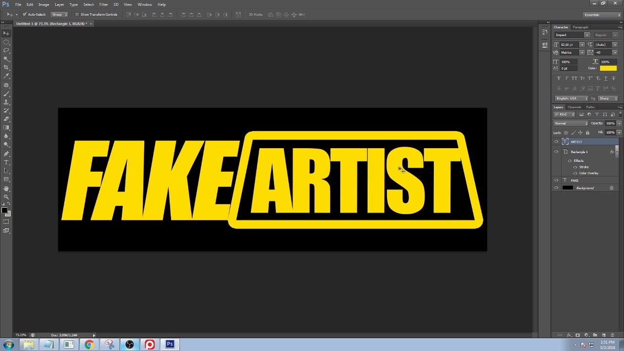This screenshot has height=351, width=624.
Task: Toggle Quick Mask mode icon
Action: click(6, 222)
